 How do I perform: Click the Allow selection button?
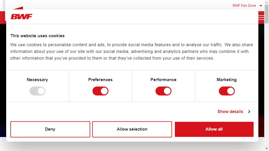(x=132, y=129)
